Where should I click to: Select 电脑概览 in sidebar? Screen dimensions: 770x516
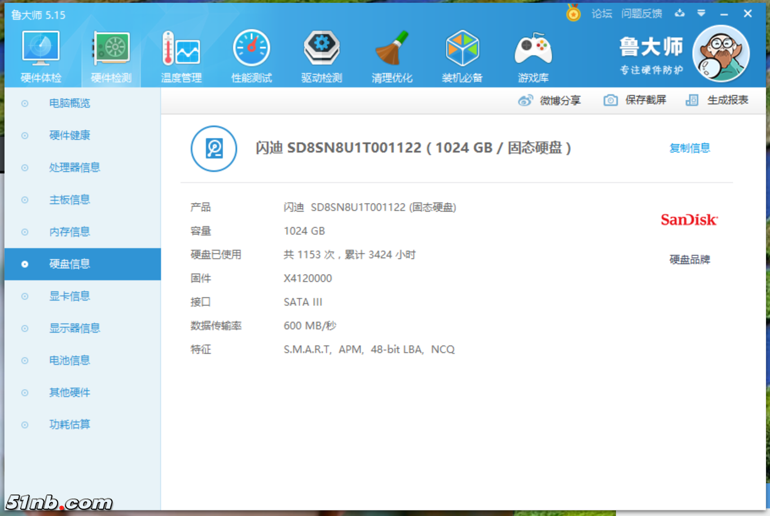click(82, 103)
